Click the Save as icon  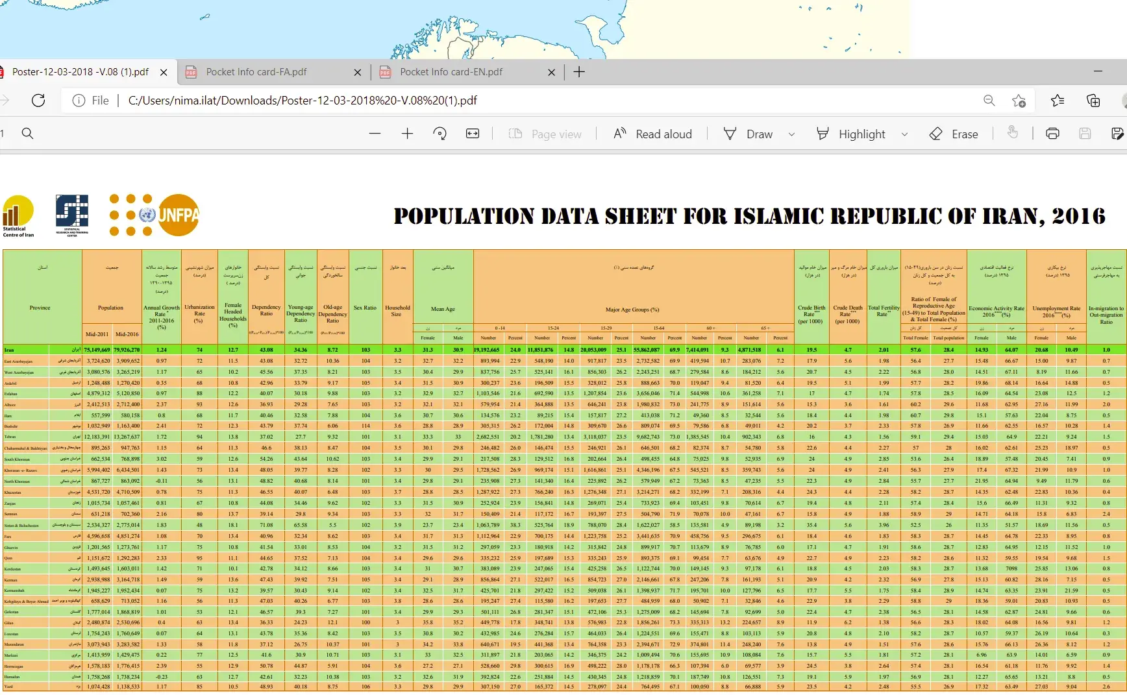coord(1117,134)
